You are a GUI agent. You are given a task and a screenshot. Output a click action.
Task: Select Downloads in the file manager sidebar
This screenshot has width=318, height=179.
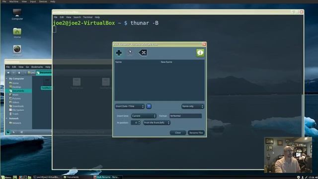[x=18, y=106]
